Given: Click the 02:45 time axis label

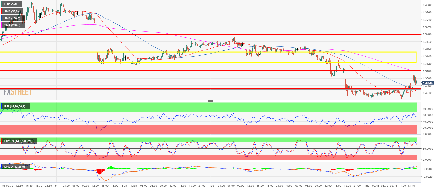Looking at the screenshot, I should pos(375,186).
